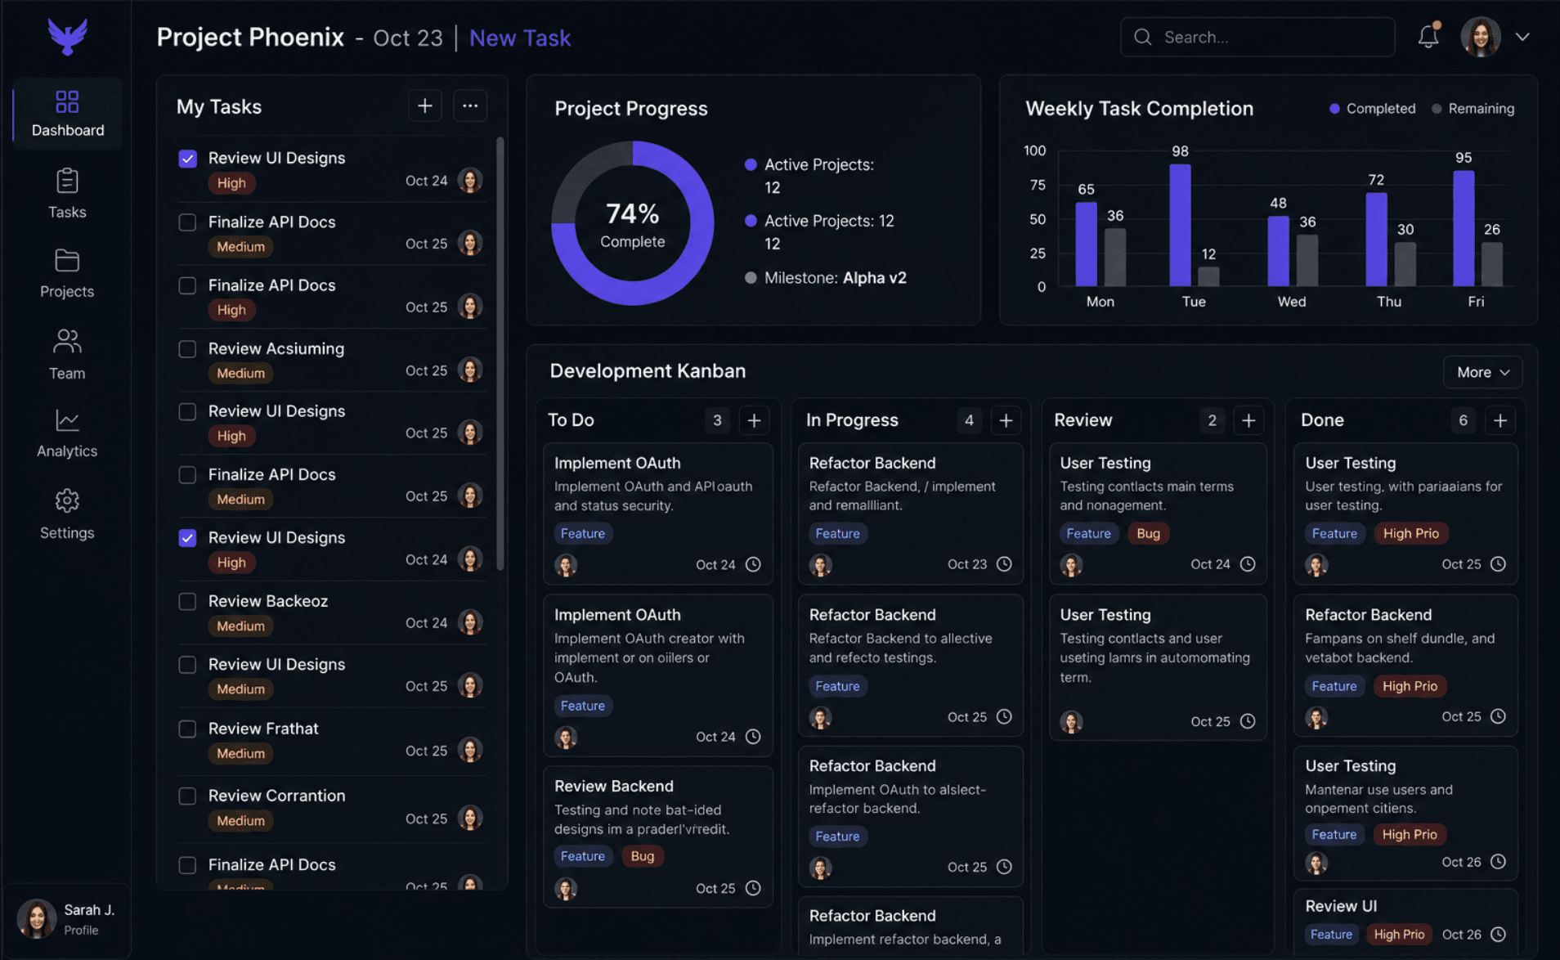Click Bug tag on Review Backend card
The width and height of the screenshot is (1560, 960).
pyautogui.click(x=643, y=856)
